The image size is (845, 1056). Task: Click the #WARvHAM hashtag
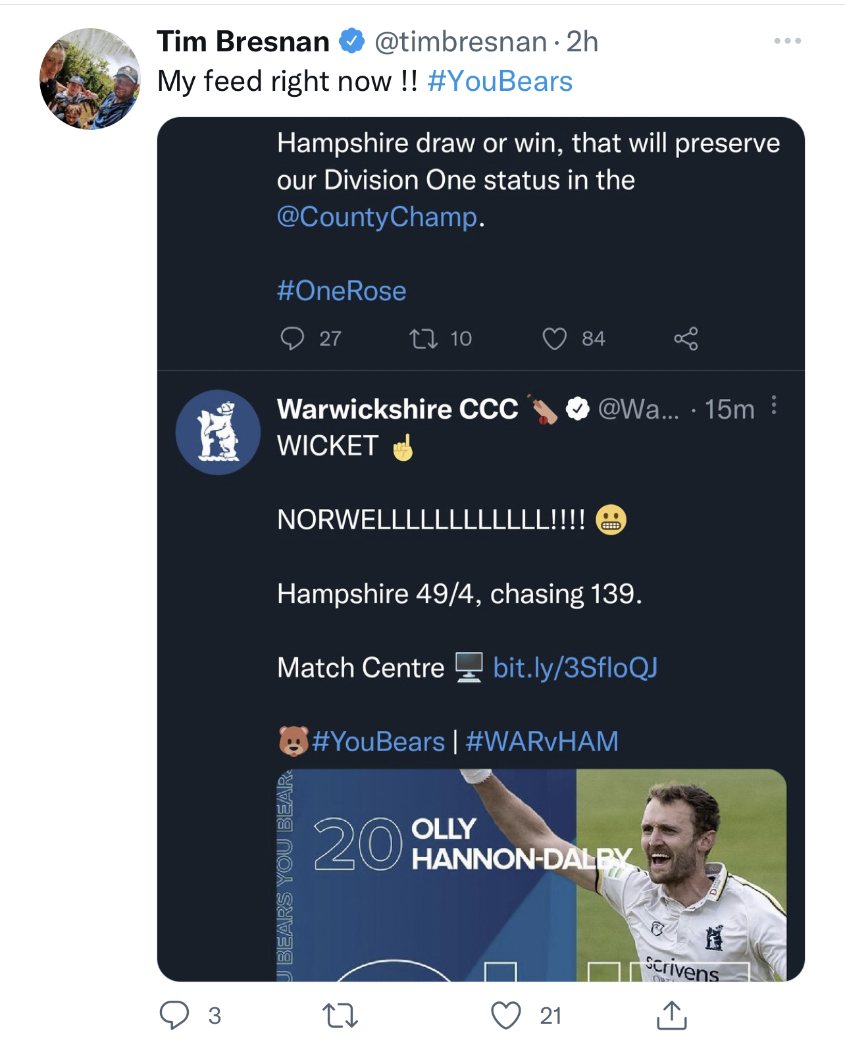pyautogui.click(x=542, y=742)
